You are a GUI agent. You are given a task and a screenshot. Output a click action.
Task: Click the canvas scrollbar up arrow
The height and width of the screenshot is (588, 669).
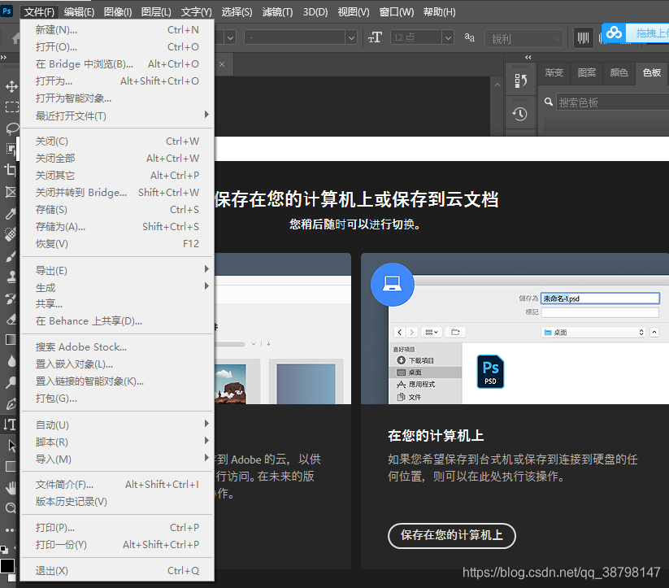497,85
